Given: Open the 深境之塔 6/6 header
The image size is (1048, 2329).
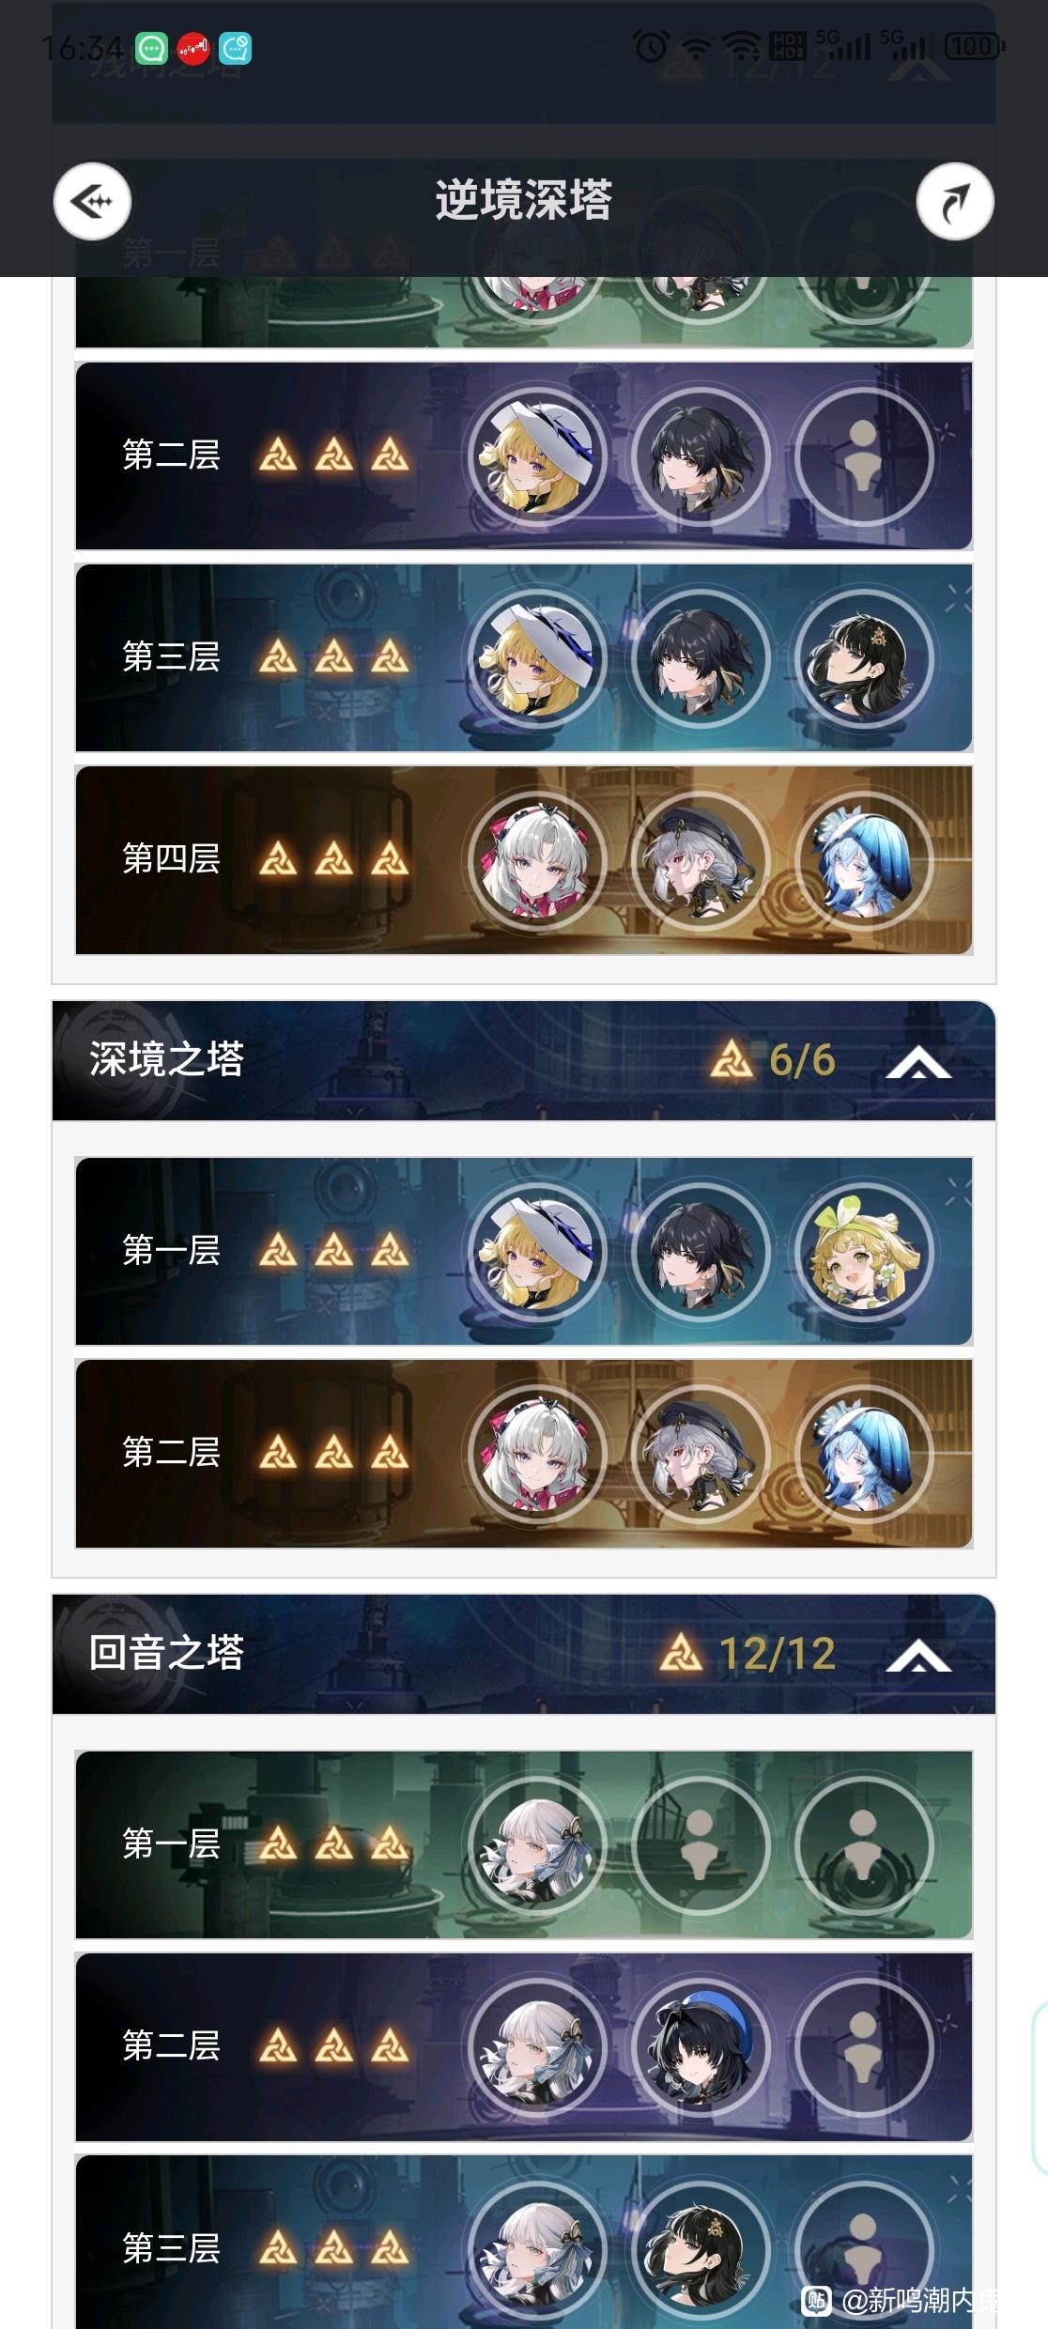Looking at the screenshot, I should tap(524, 1060).
